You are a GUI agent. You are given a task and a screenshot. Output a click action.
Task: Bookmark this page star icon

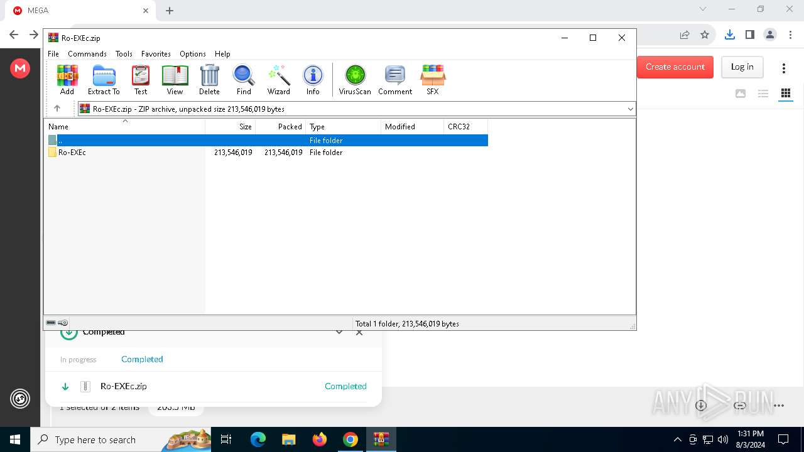click(705, 35)
